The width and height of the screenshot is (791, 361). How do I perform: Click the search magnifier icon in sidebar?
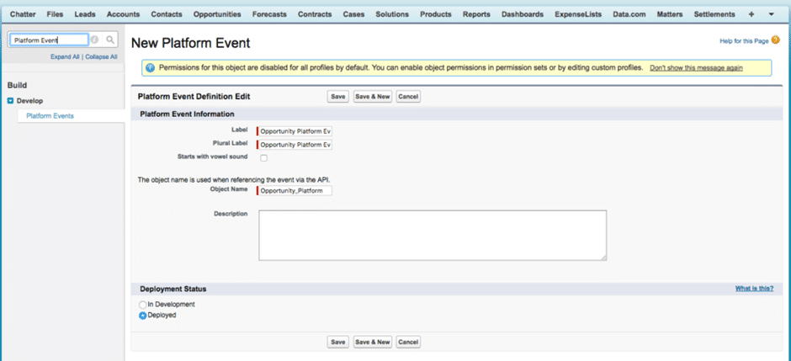(109, 40)
